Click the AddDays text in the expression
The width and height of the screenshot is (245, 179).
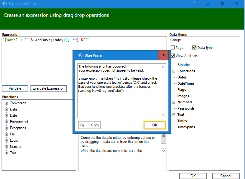coord(43,40)
